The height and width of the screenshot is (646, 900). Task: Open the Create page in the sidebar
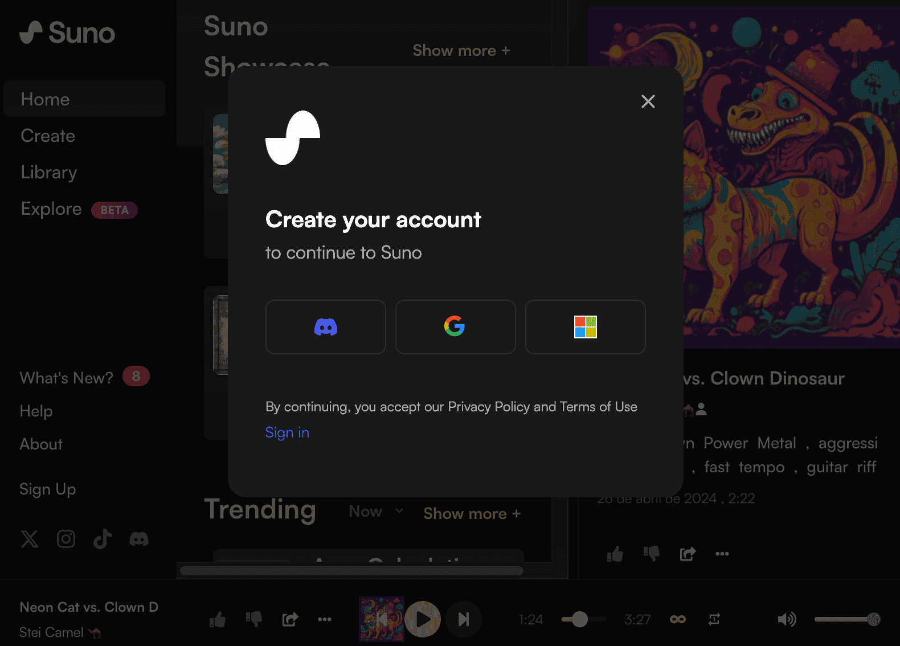pos(48,136)
